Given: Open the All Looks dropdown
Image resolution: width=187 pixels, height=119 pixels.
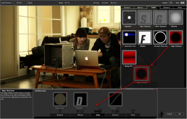Looking at the screenshot, I should (19, 2).
